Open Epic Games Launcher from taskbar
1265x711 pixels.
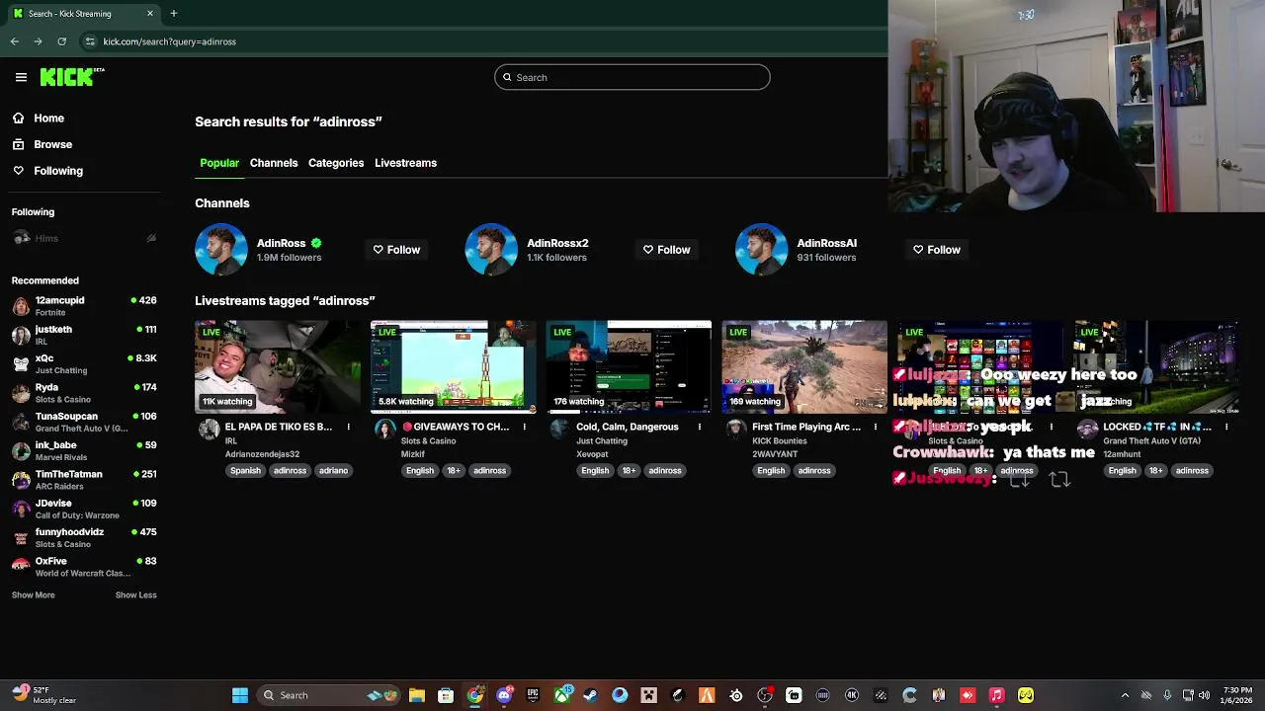point(533,695)
